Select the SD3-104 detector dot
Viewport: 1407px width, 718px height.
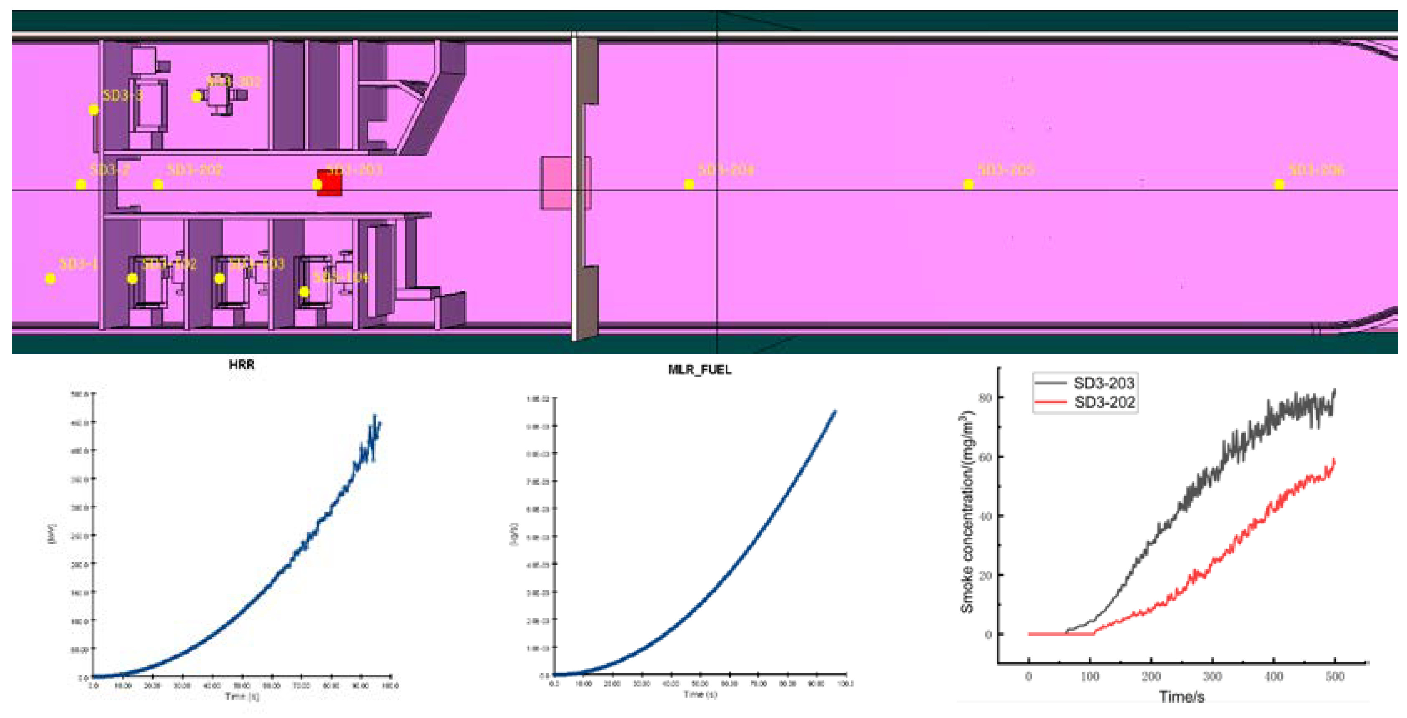coord(304,292)
